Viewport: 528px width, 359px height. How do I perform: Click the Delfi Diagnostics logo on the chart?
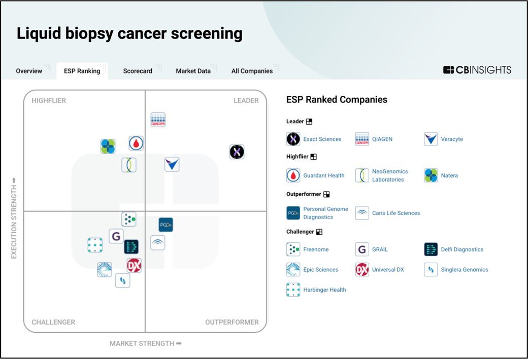(x=131, y=246)
